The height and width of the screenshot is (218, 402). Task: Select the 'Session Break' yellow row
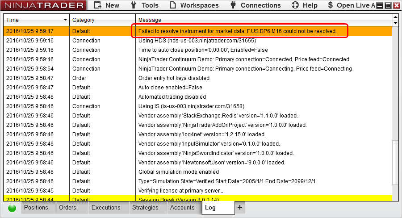[198, 199]
